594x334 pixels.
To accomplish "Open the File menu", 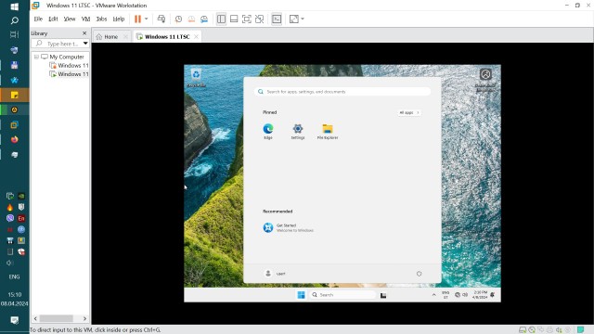I will pos(38,19).
